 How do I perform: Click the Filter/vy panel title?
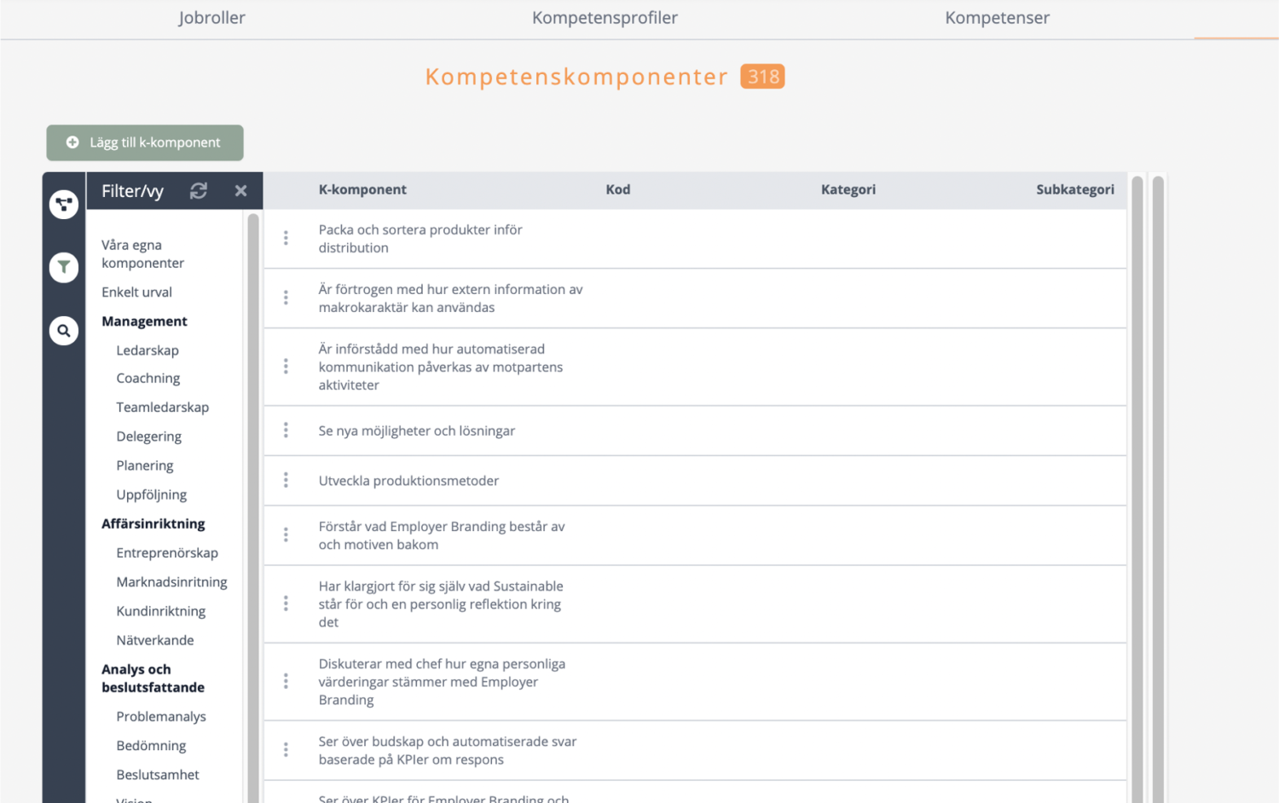click(132, 191)
